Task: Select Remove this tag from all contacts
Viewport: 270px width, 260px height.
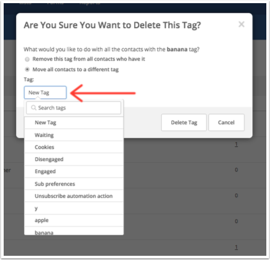Action: (27, 59)
